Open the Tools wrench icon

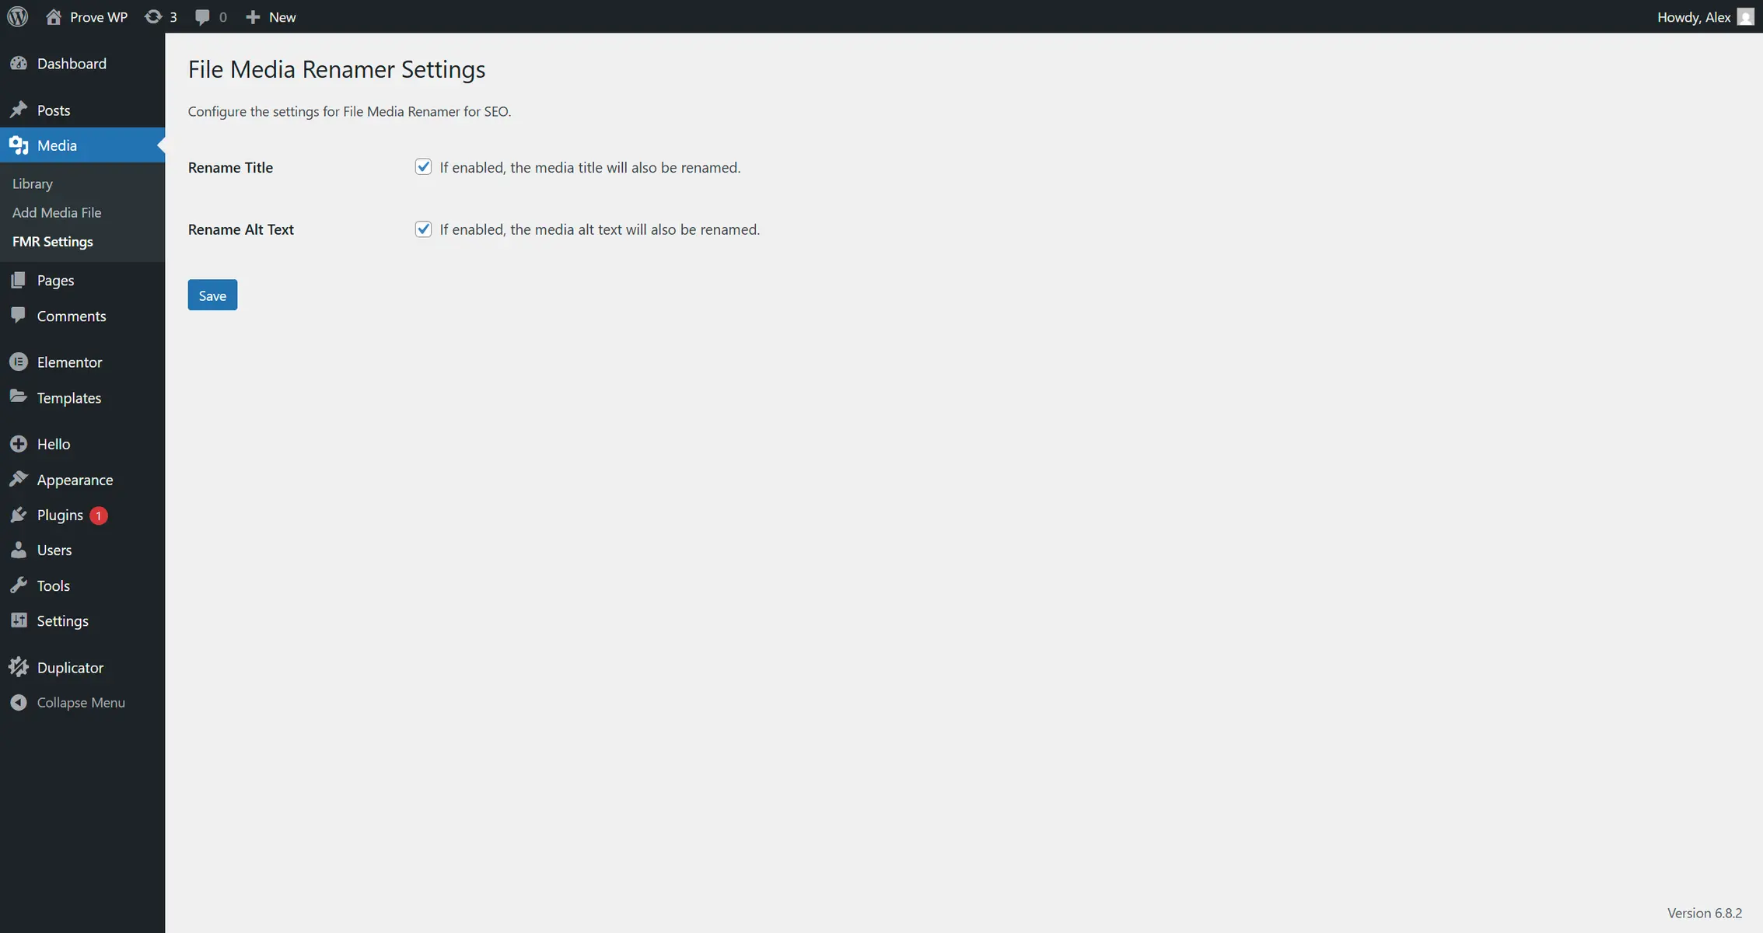19,585
